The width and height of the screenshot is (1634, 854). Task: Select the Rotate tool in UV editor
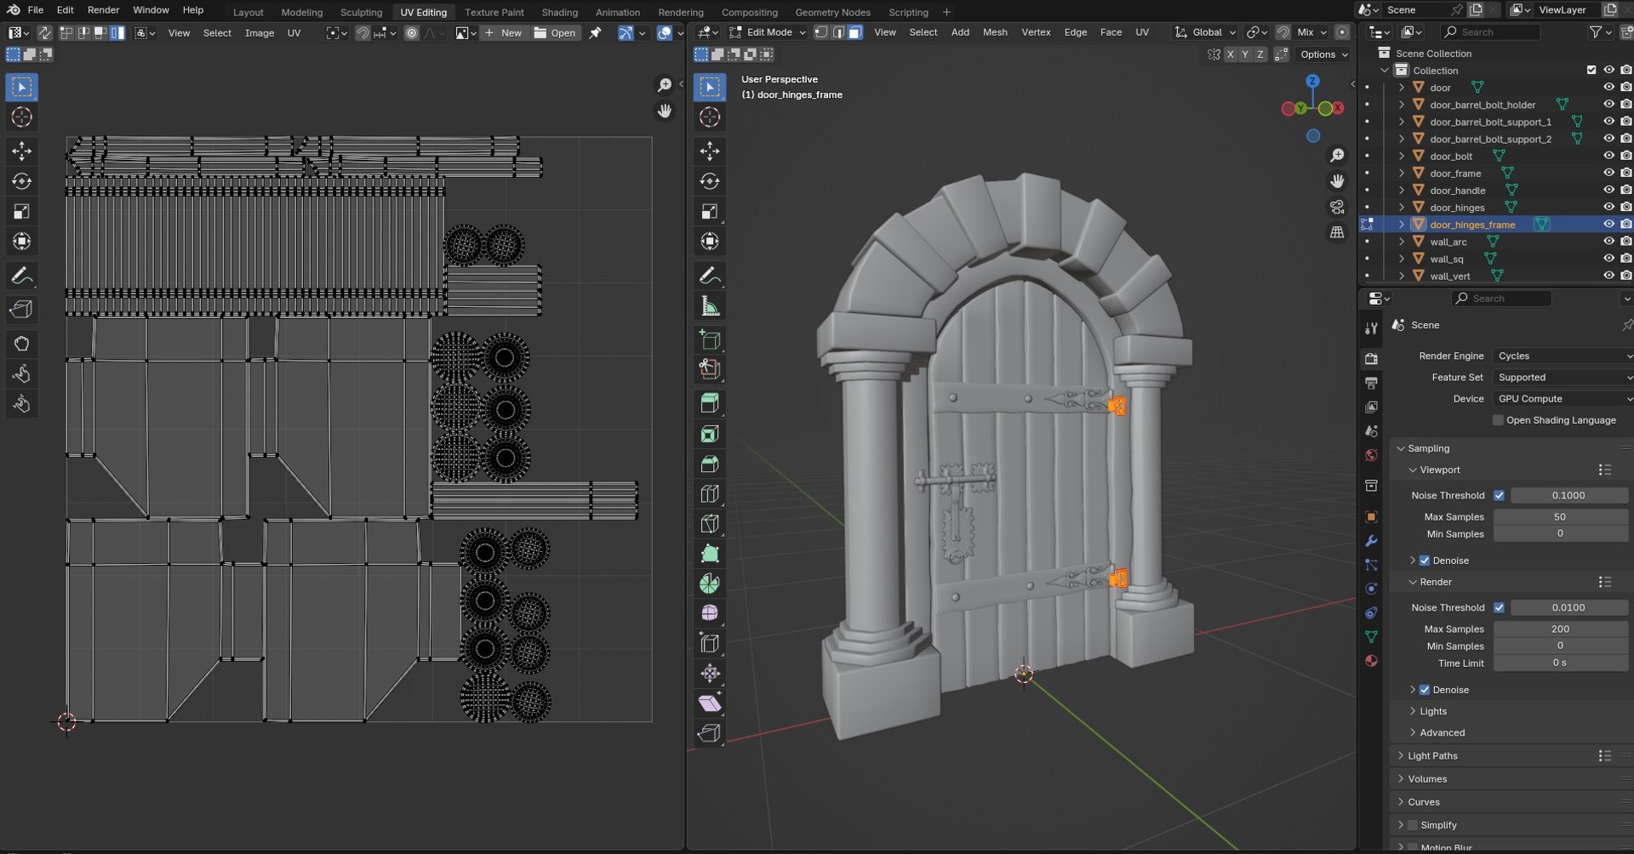pos(22,181)
